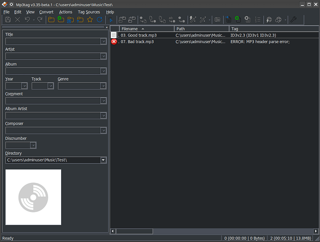The height and width of the screenshot is (242, 320).
Task: Expand the Discnumber field dropdown
Action: point(33,146)
